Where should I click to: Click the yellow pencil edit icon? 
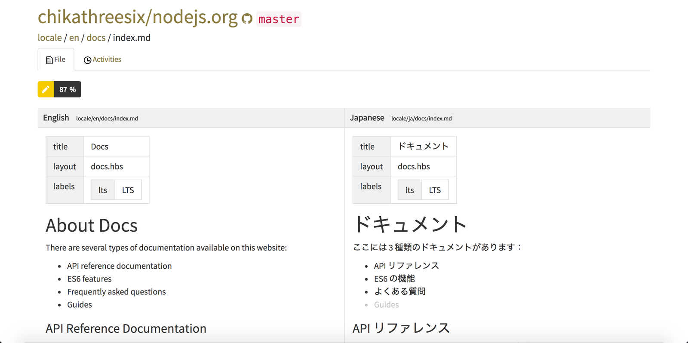coord(46,89)
